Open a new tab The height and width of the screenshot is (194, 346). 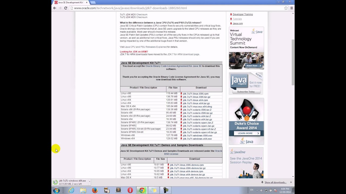(93, 2)
